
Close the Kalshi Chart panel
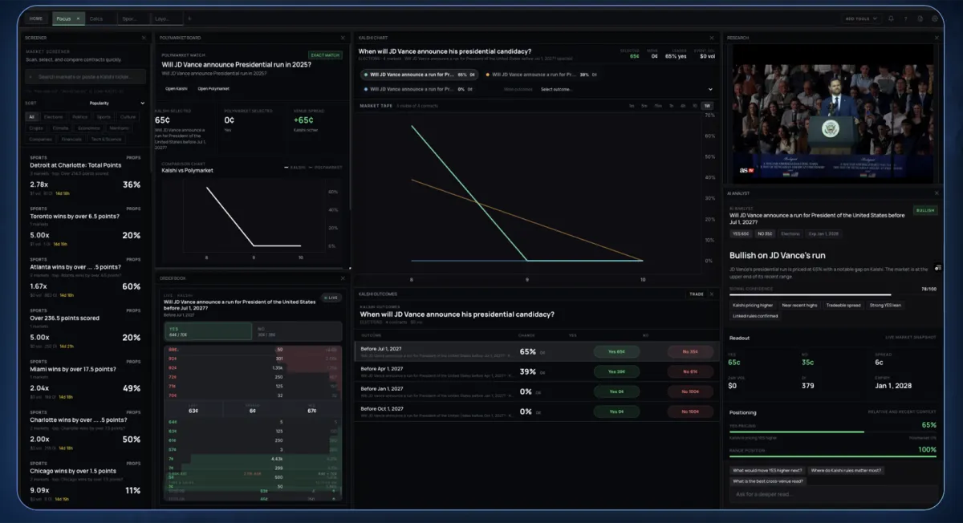pyautogui.click(x=712, y=38)
